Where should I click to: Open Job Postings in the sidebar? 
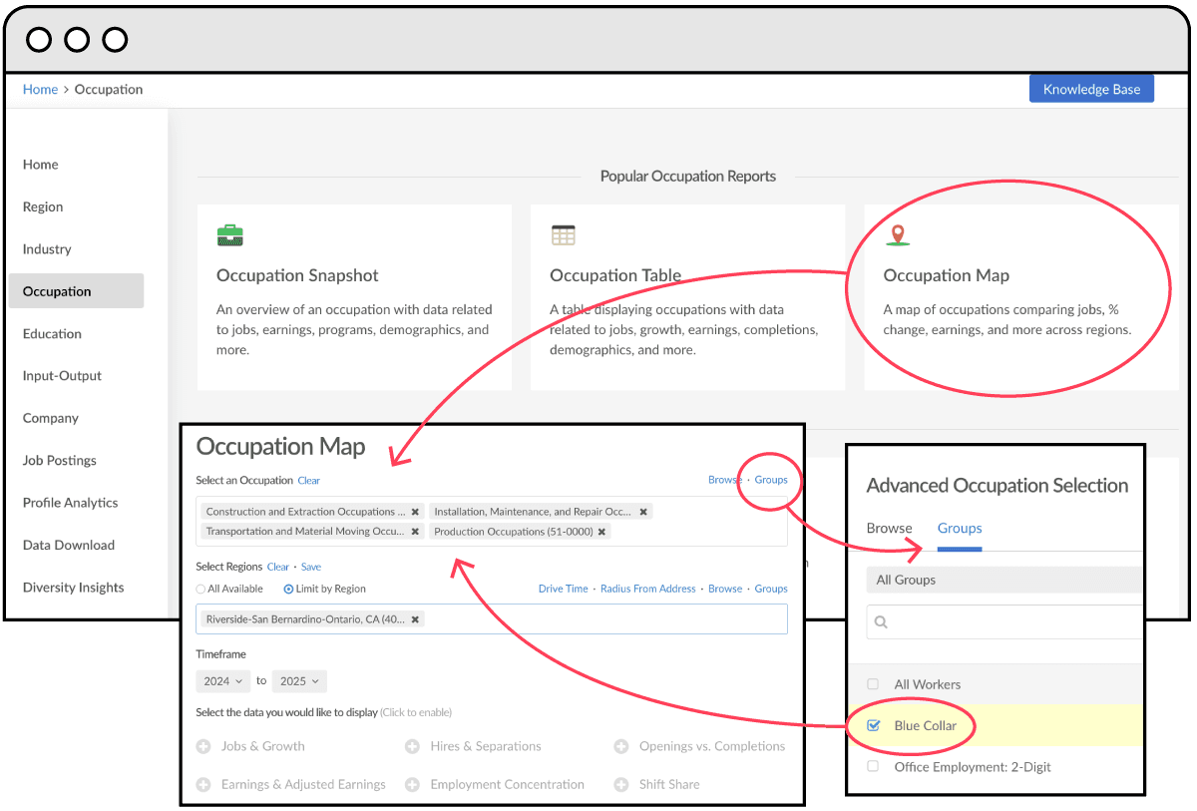point(60,461)
